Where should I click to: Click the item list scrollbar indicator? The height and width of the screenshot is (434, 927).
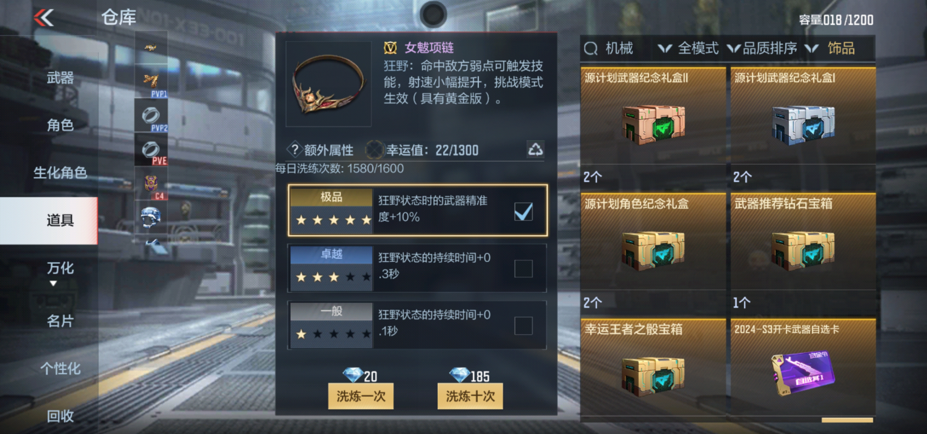click(847, 420)
